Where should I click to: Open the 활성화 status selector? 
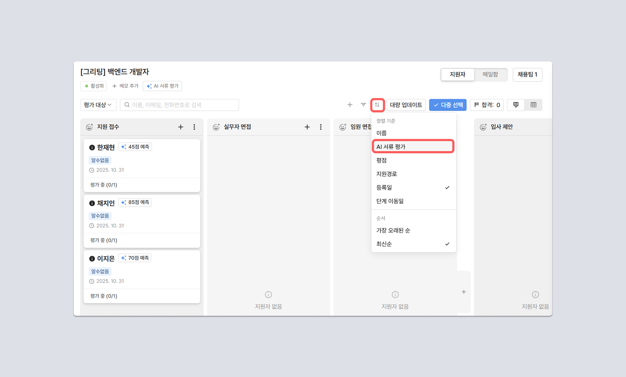(94, 86)
